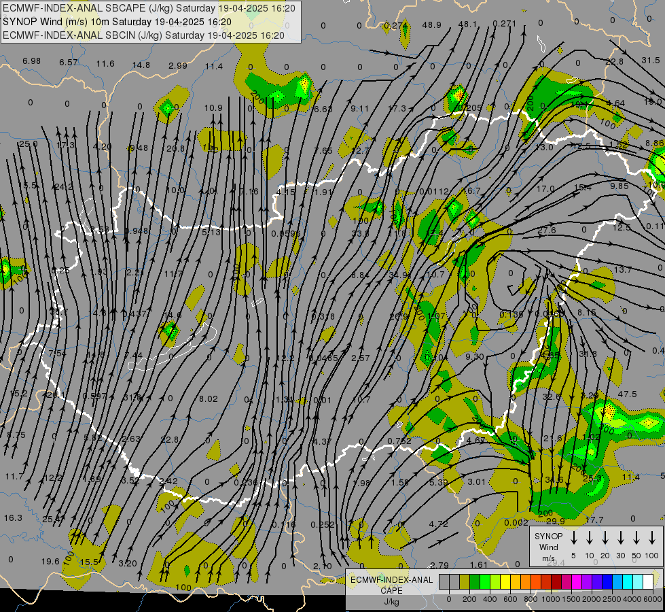Click the SYNOP Wind m/s legend label
The image size is (665, 612).
tap(548, 547)
